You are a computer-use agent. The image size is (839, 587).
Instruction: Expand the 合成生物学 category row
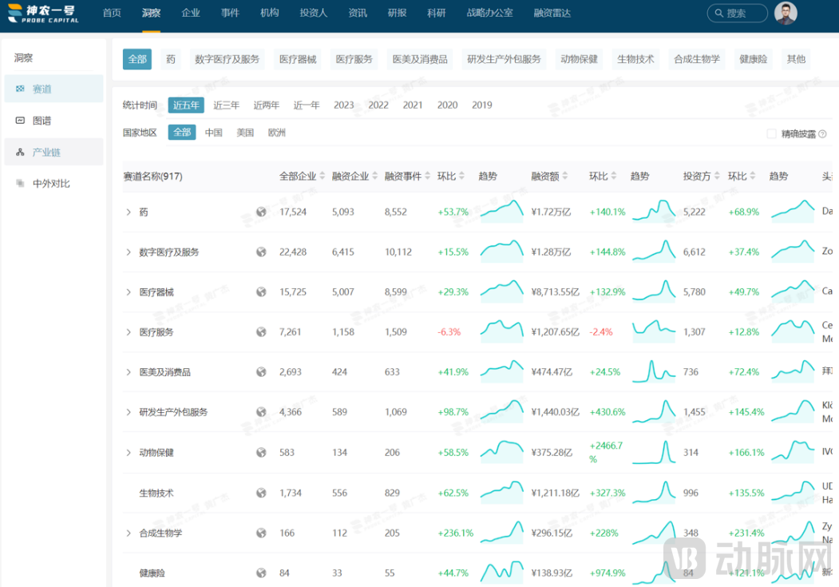[x=129, y=532]
